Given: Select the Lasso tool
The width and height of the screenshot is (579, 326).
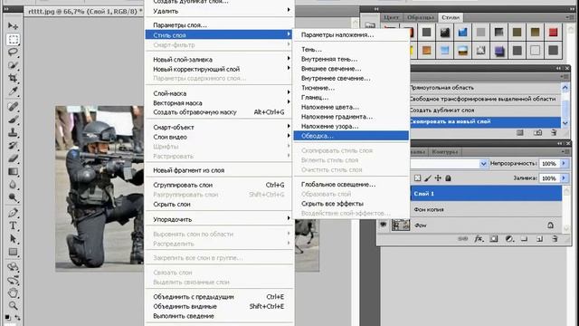Looking at the screenshot, I should click(x=13, y=53).
